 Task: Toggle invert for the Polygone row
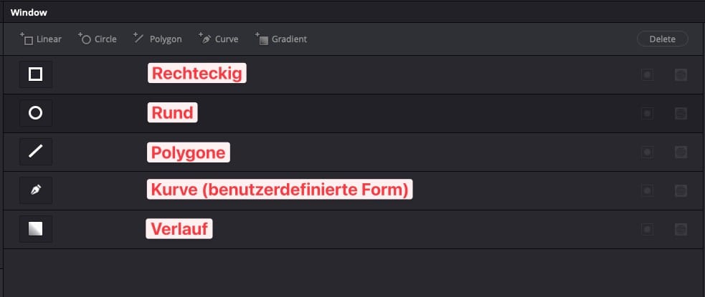(647, 152)
